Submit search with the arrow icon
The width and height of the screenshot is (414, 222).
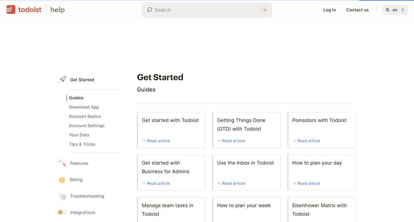(264, 10)
